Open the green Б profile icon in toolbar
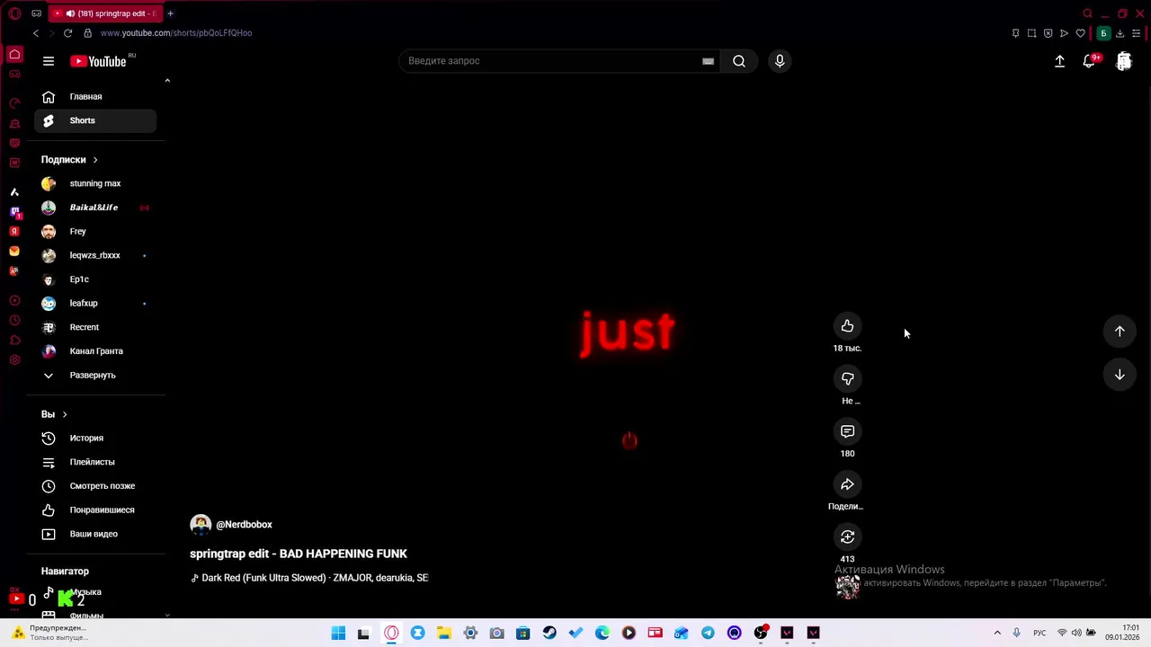 click(1103, 33)
